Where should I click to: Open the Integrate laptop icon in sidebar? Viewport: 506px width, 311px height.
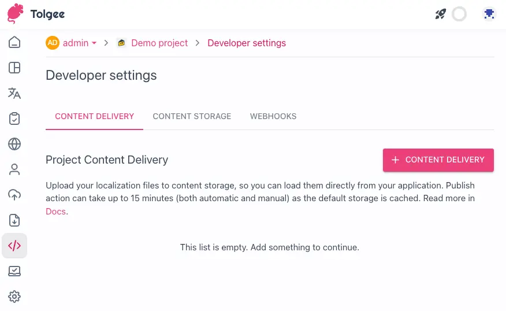point(14,271)
